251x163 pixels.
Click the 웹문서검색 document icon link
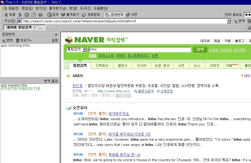click(x=144, y=91)
